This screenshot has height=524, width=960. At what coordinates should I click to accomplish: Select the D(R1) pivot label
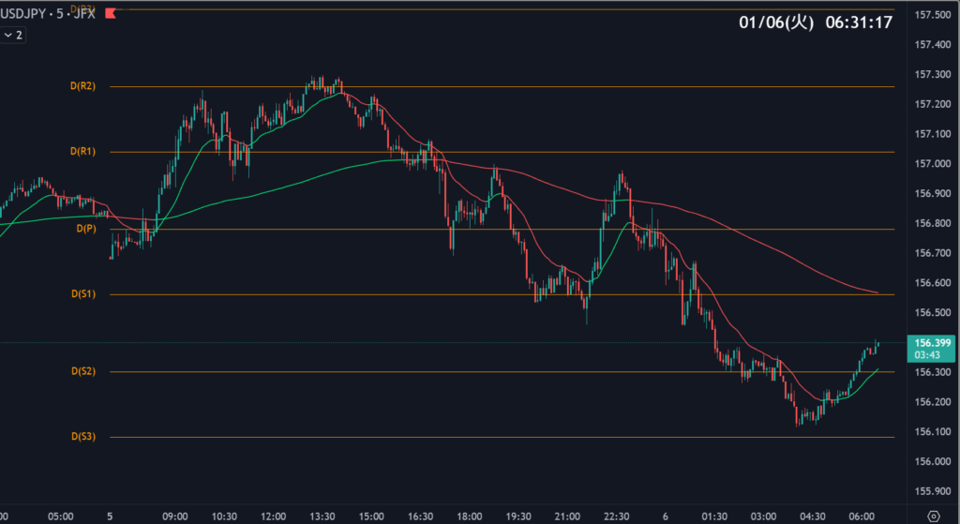coord(82,151)
